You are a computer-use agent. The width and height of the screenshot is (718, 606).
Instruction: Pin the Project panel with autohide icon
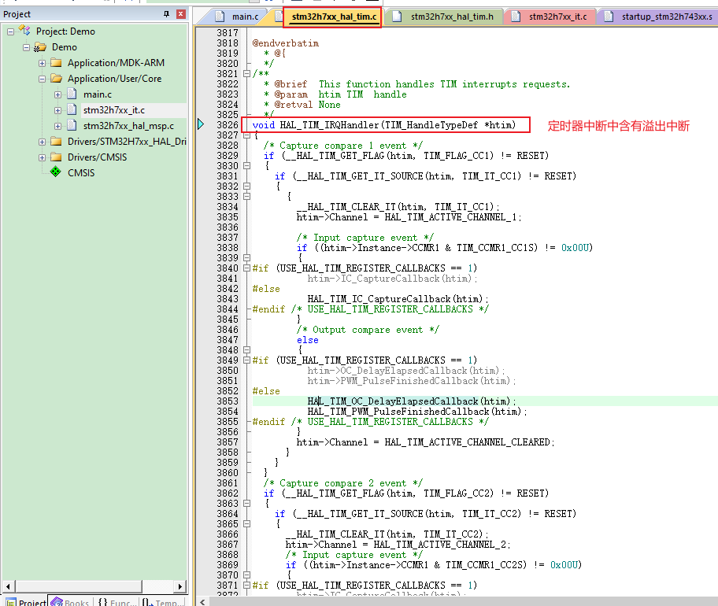(x=166, y=14)
